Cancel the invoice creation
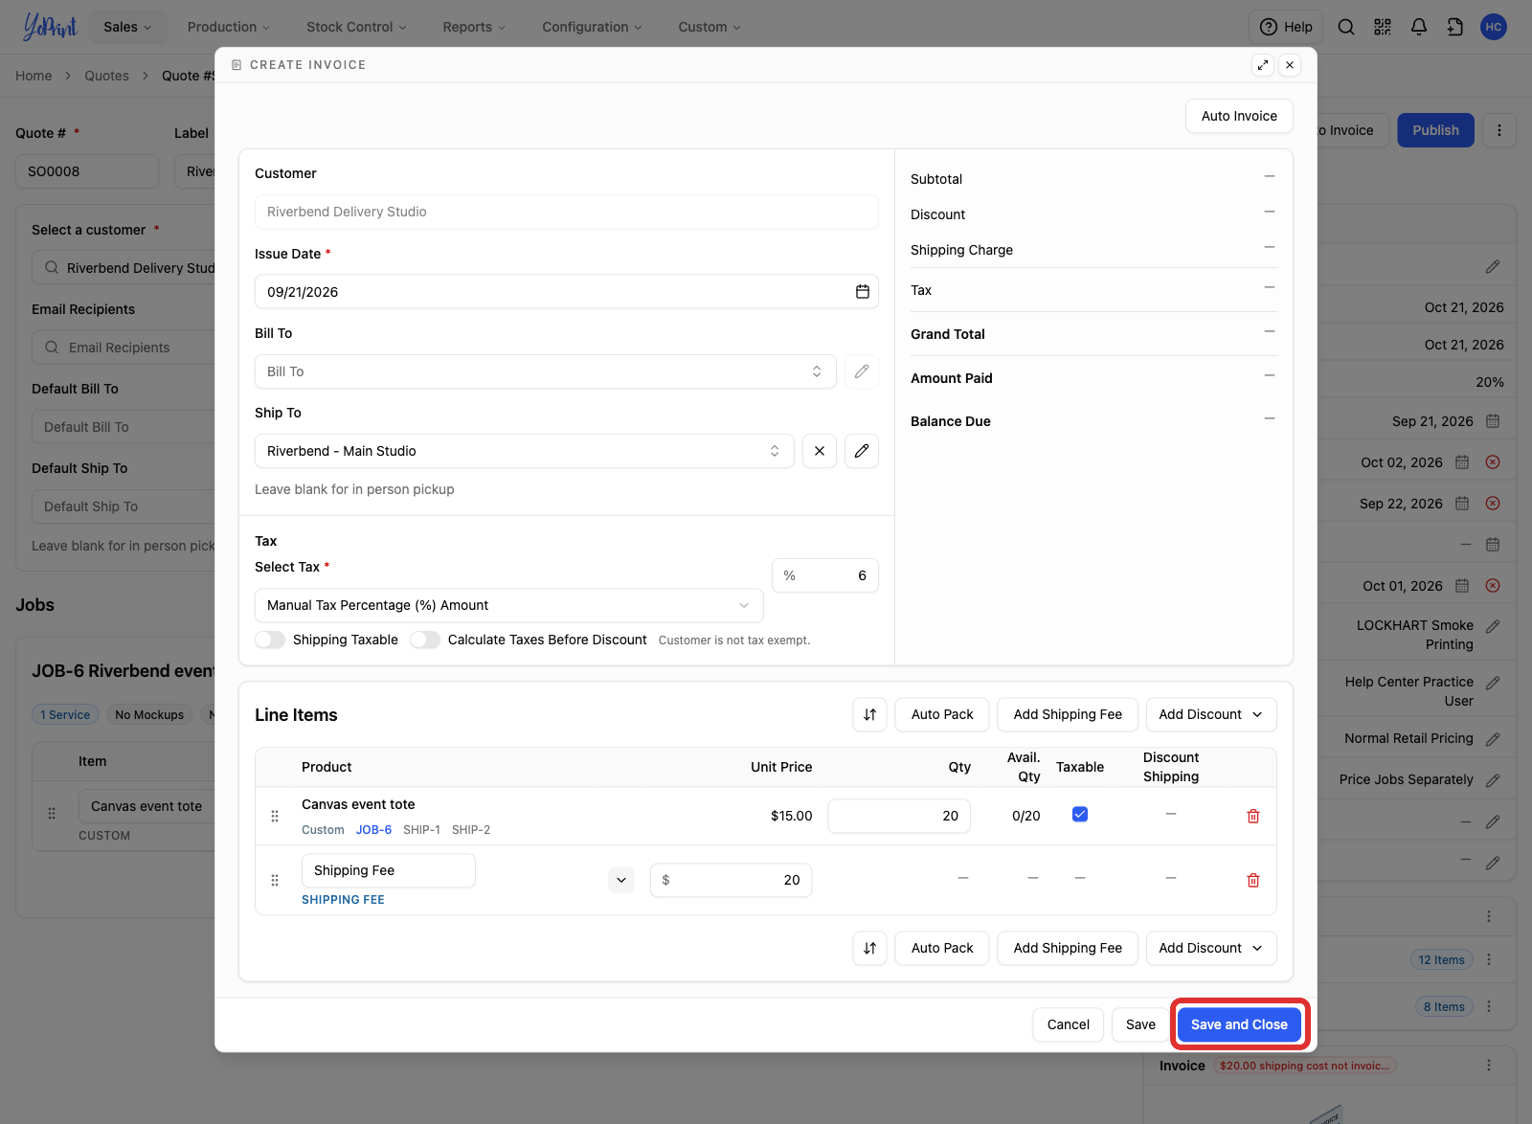The image size is (1532, 1124). point(1069,1024)
